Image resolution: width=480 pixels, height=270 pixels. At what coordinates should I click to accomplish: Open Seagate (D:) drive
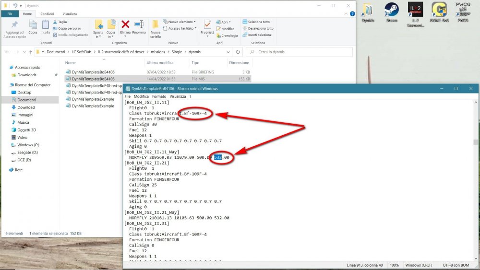click(27, 153)
